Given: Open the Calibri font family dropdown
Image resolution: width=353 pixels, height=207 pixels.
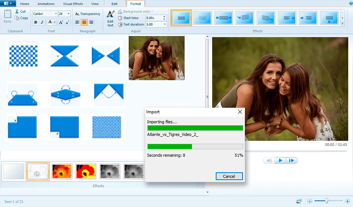Looking at the screenshot, I should [56, 14].
